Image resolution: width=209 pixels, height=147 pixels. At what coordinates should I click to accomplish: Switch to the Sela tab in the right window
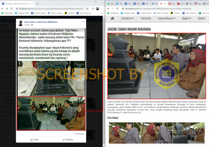181,4
